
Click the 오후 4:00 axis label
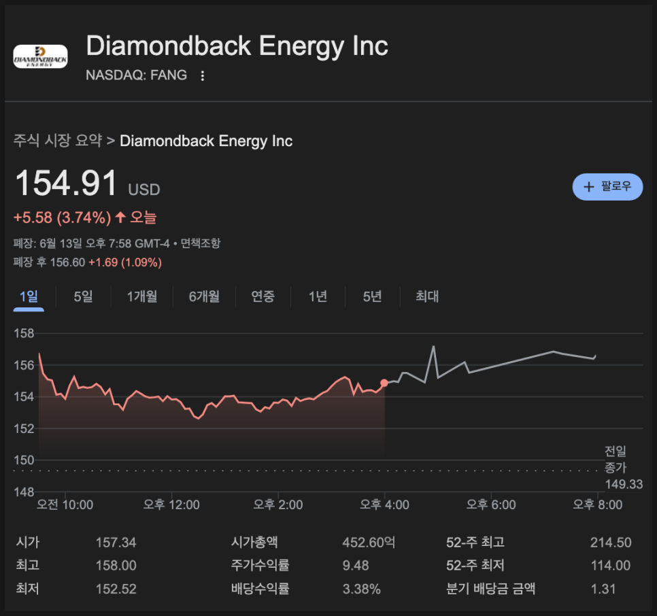pyautogui.click(x=385, y=504)
